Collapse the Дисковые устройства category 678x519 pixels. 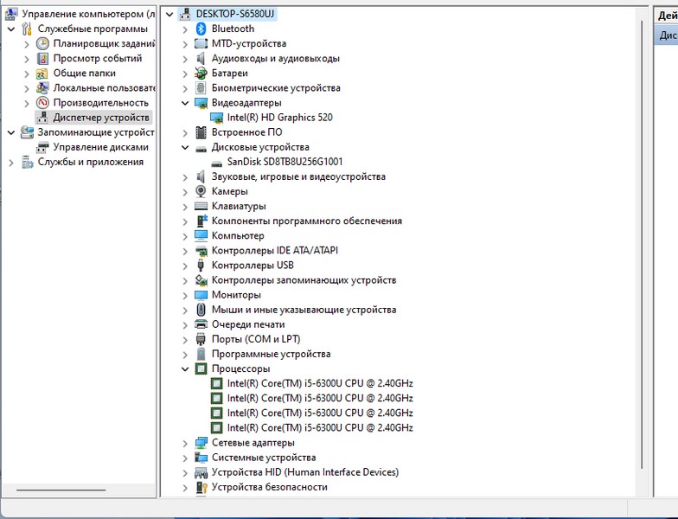185,147
